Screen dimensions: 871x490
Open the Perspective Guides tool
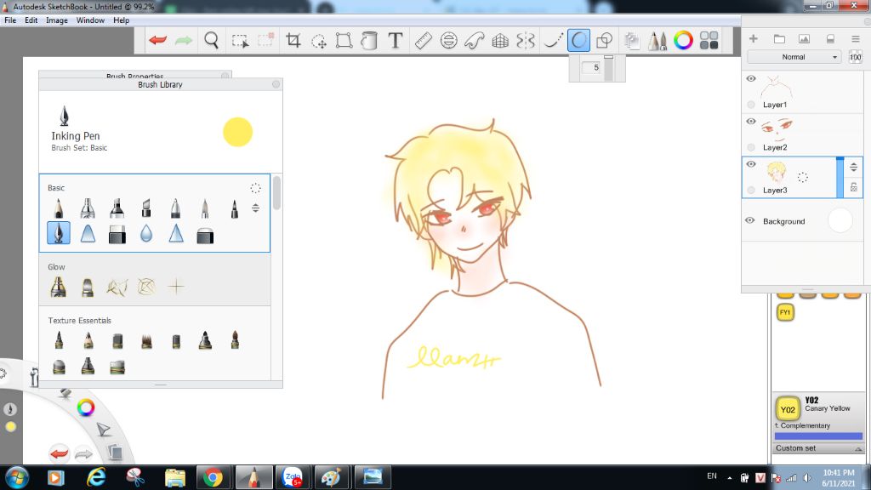[500, 40]
